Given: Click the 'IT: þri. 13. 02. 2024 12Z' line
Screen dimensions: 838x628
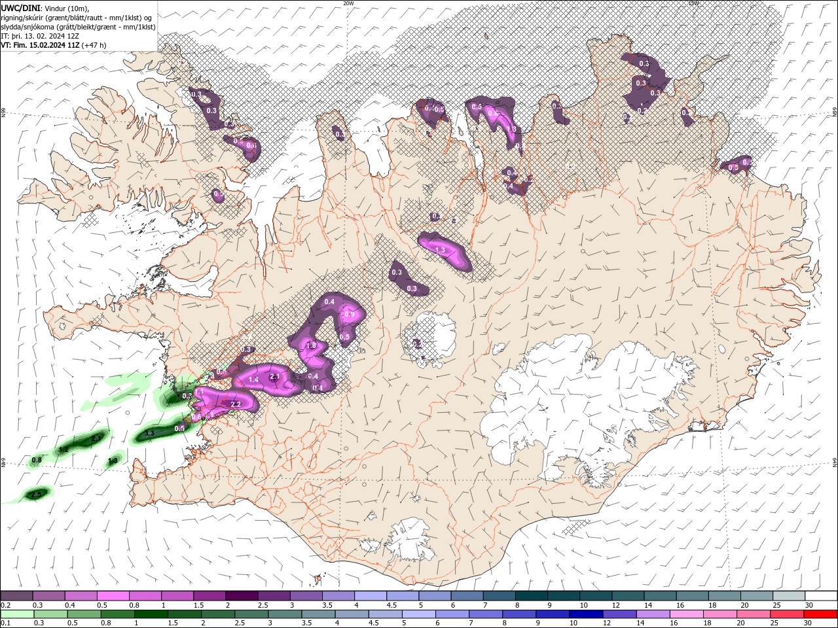Looking at the screenshot, I should click(x=40, y=36).
